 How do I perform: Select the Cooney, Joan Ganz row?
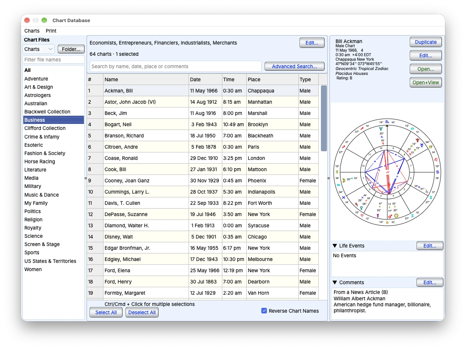[202, 180]
